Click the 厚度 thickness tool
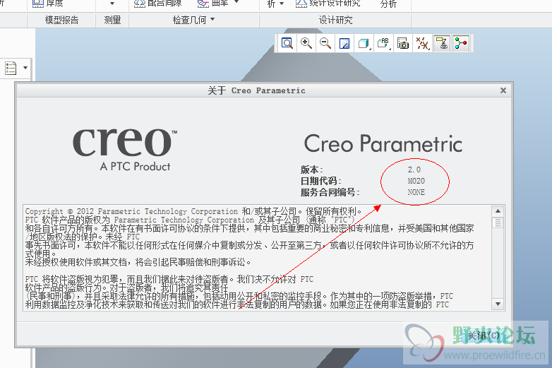 coord(47,3)
